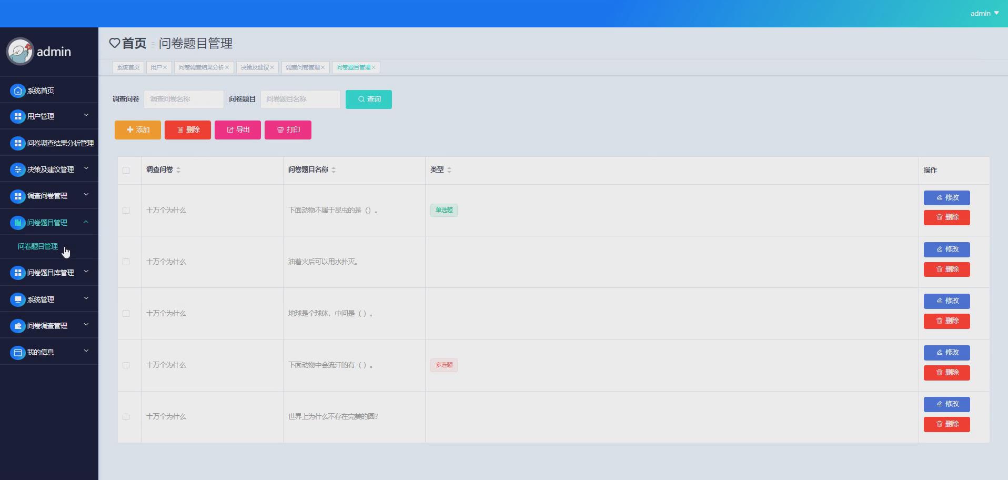Open the admin dropdown at top right

(x=983, y=13)
